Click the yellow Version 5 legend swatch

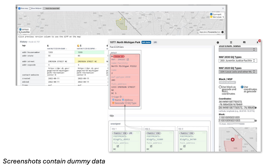(x=211, y=17)
